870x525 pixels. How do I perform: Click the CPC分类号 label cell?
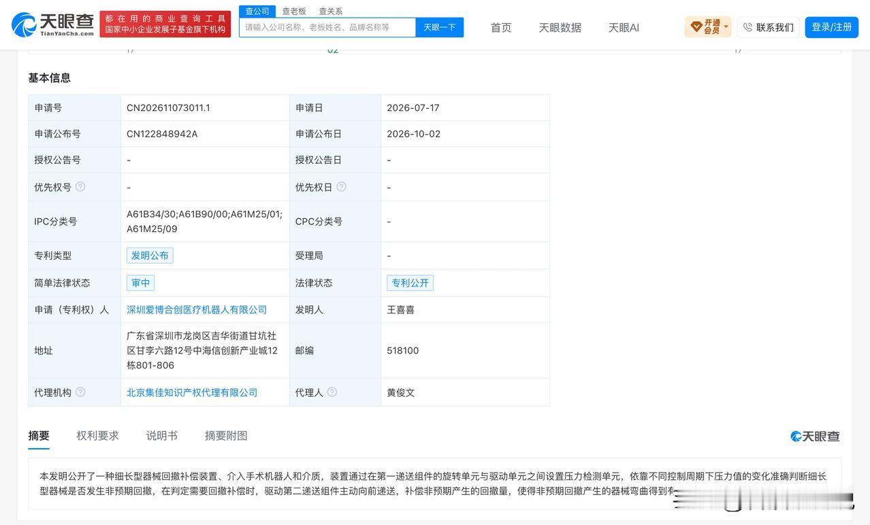click(x=335, y=221)
